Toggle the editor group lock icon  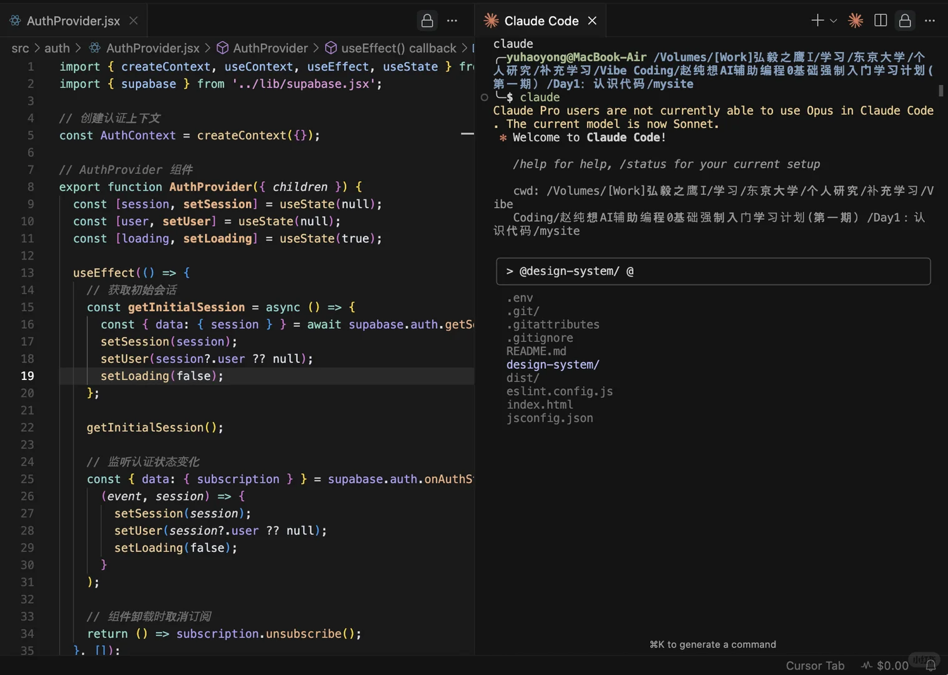pyautogui.click(x=427, y=21)
